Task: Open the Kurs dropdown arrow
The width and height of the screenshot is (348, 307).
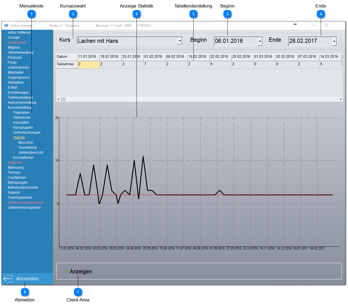Action: coord(180,41)
